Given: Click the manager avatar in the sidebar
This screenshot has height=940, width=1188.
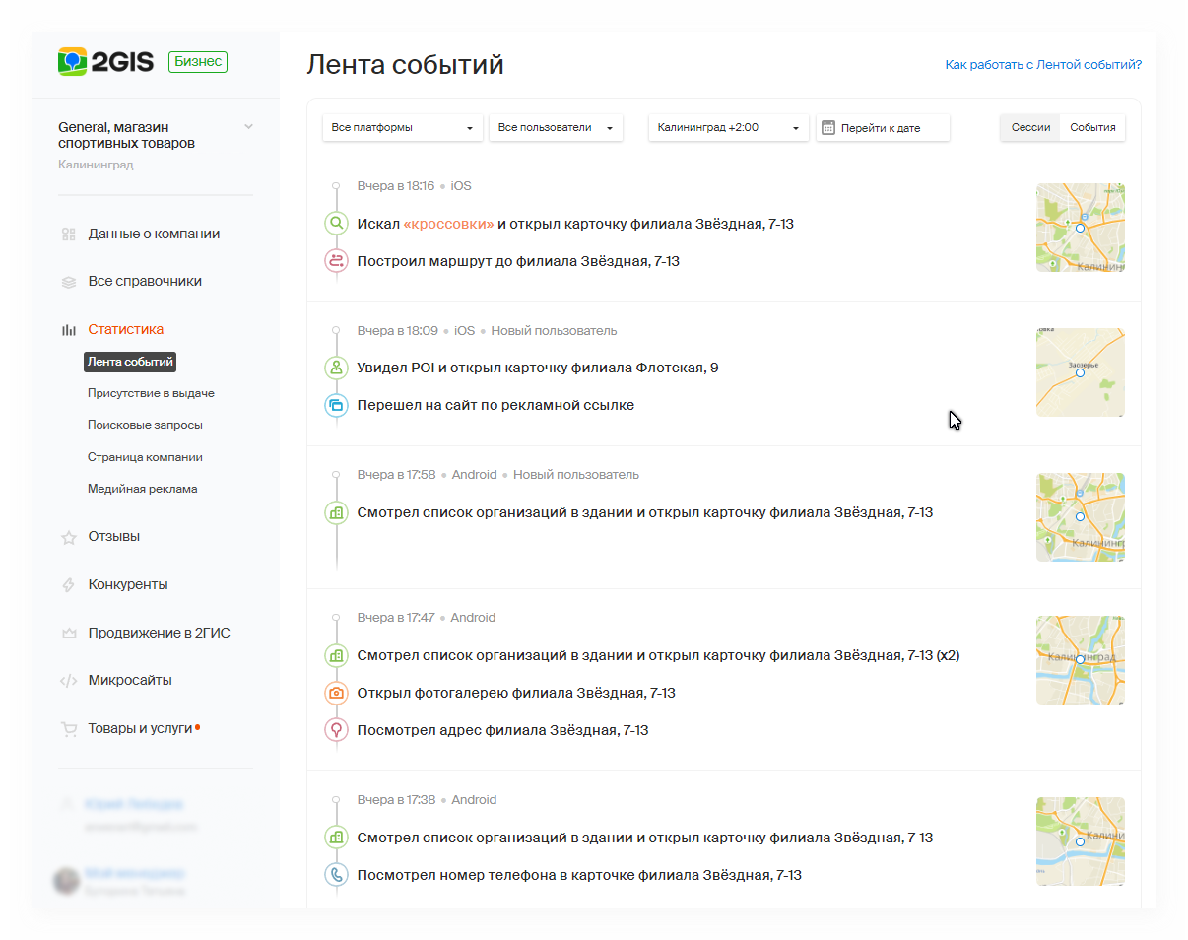Looking at the screenshot, I should [x=67, y=881].
